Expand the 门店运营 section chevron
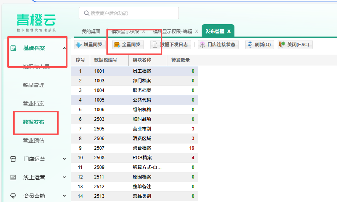337x202 pixels. 64,159
